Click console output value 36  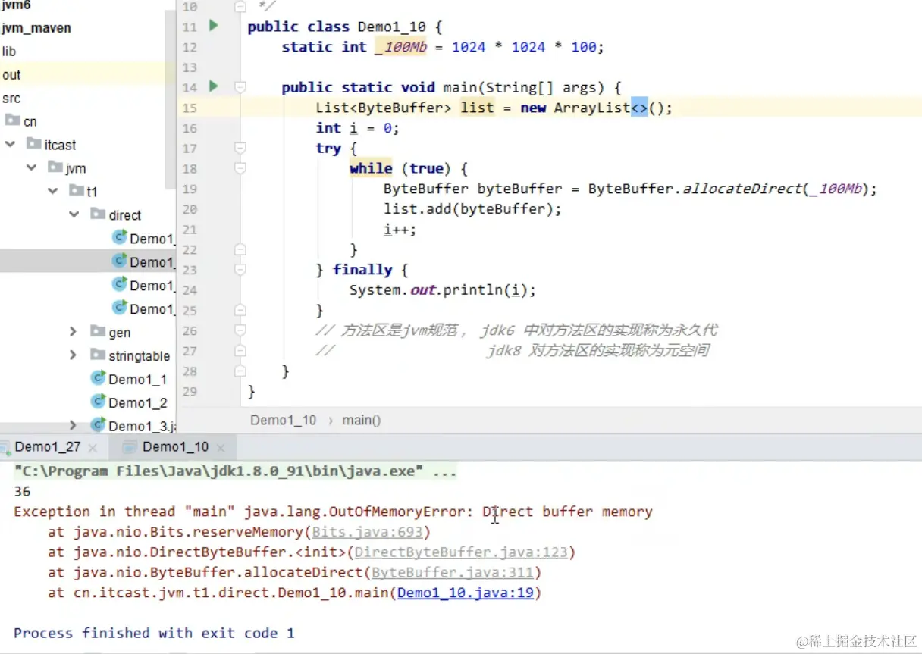coord(22,491)
